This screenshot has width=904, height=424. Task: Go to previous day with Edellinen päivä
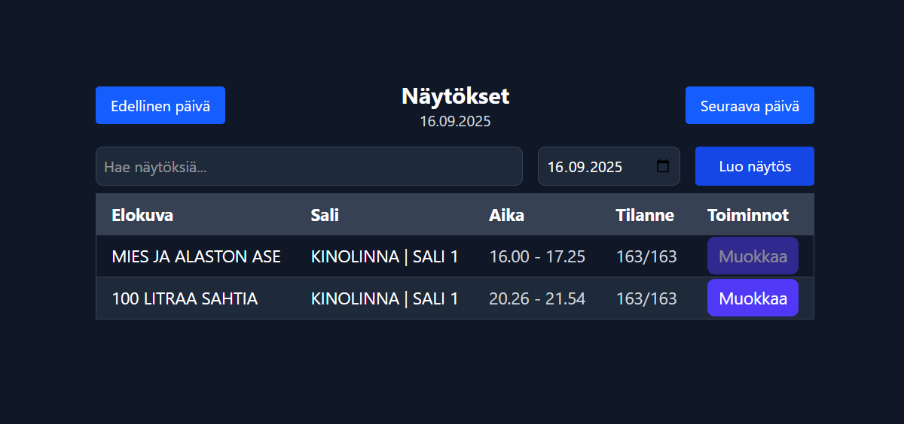(160, 105)
